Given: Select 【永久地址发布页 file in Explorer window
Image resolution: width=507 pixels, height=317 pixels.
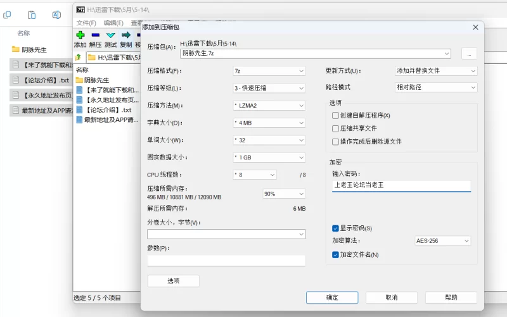Looking at the screenshot, I should [41, 96].
